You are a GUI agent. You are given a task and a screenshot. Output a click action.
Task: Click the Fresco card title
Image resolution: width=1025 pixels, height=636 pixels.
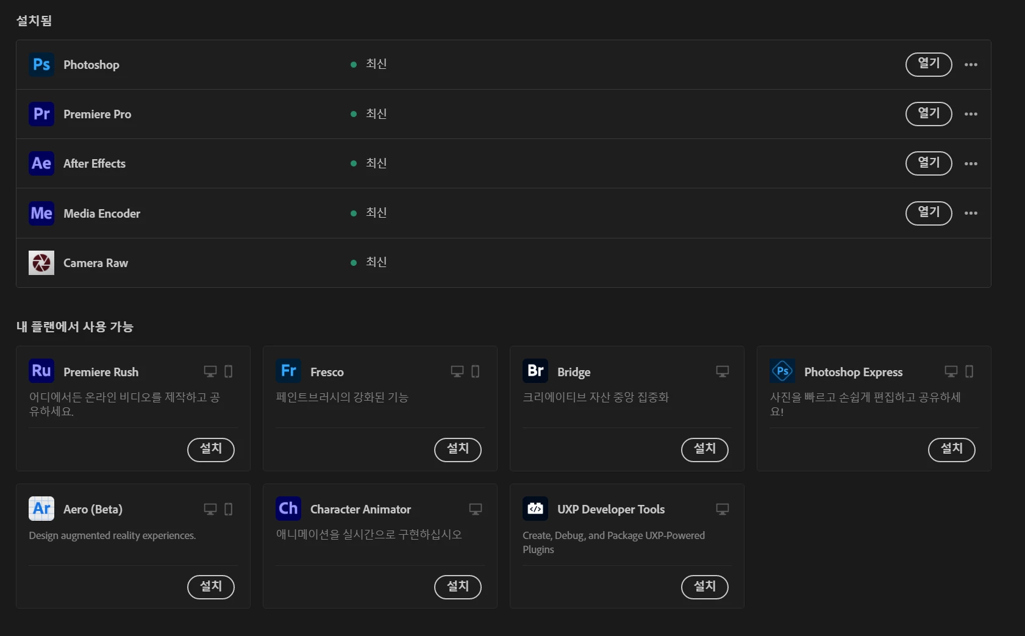point(327,373)
